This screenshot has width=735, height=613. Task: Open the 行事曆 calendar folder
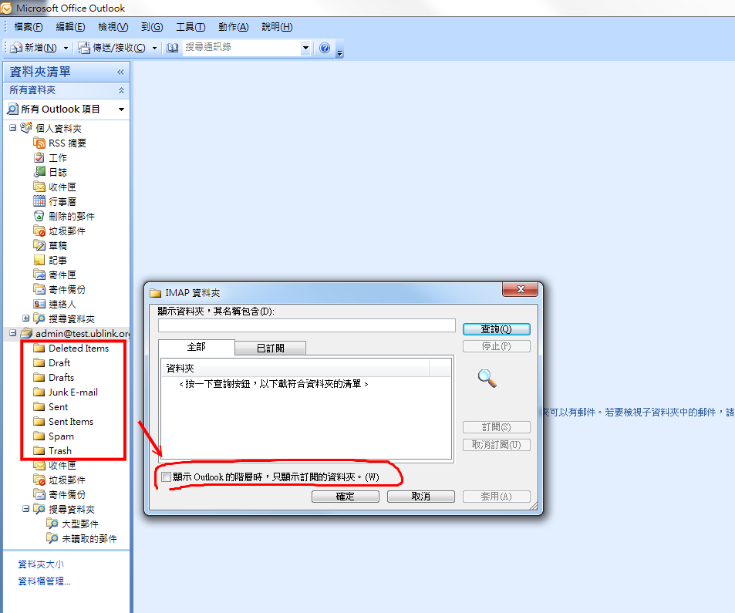pyautogui.click(x=62, y=201)
